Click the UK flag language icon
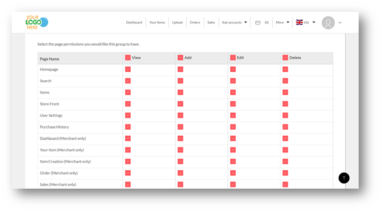382x212 pixels. 299,22
